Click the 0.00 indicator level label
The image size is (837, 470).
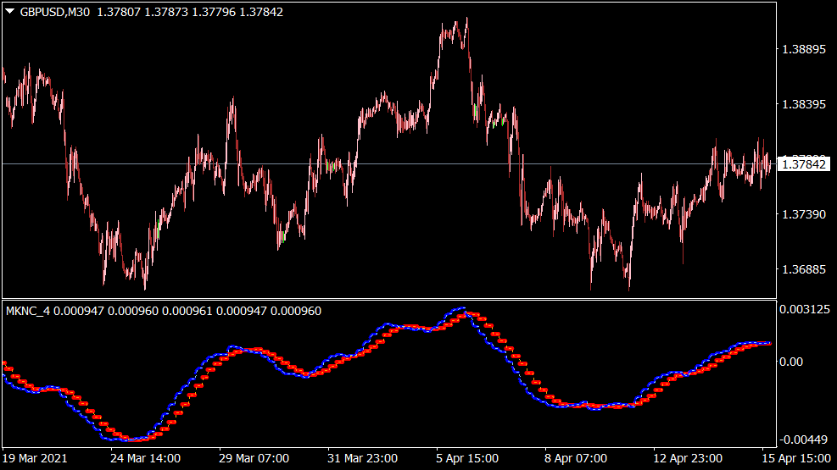click(x=792, y=362)
